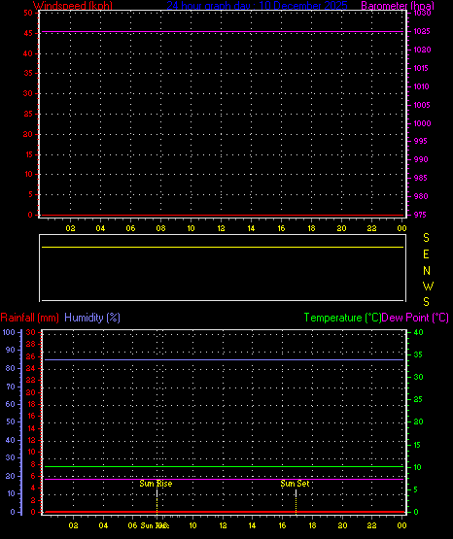This screenshot has width=453, height=539.
Task: Click the 14 hour label under windspeed graph
Action: click(251, 228)
